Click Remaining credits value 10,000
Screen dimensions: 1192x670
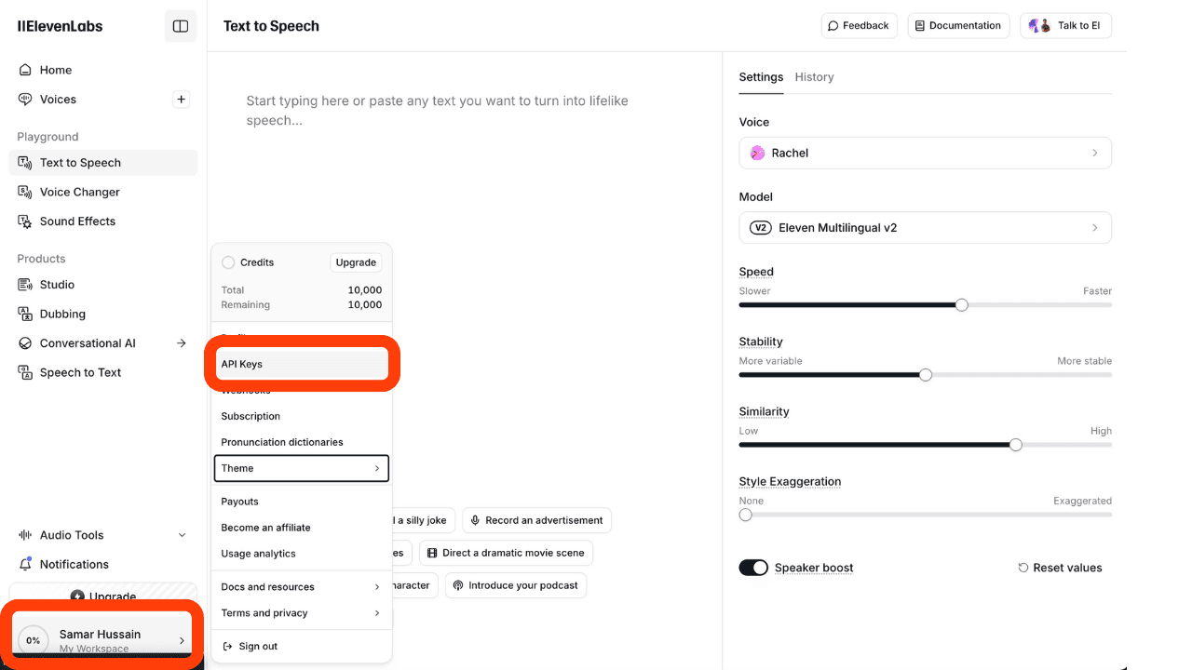click(365, 305)
